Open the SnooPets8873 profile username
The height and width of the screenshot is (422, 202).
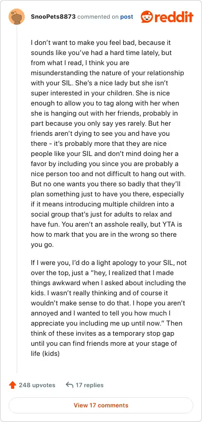click(x=54, y=17)
